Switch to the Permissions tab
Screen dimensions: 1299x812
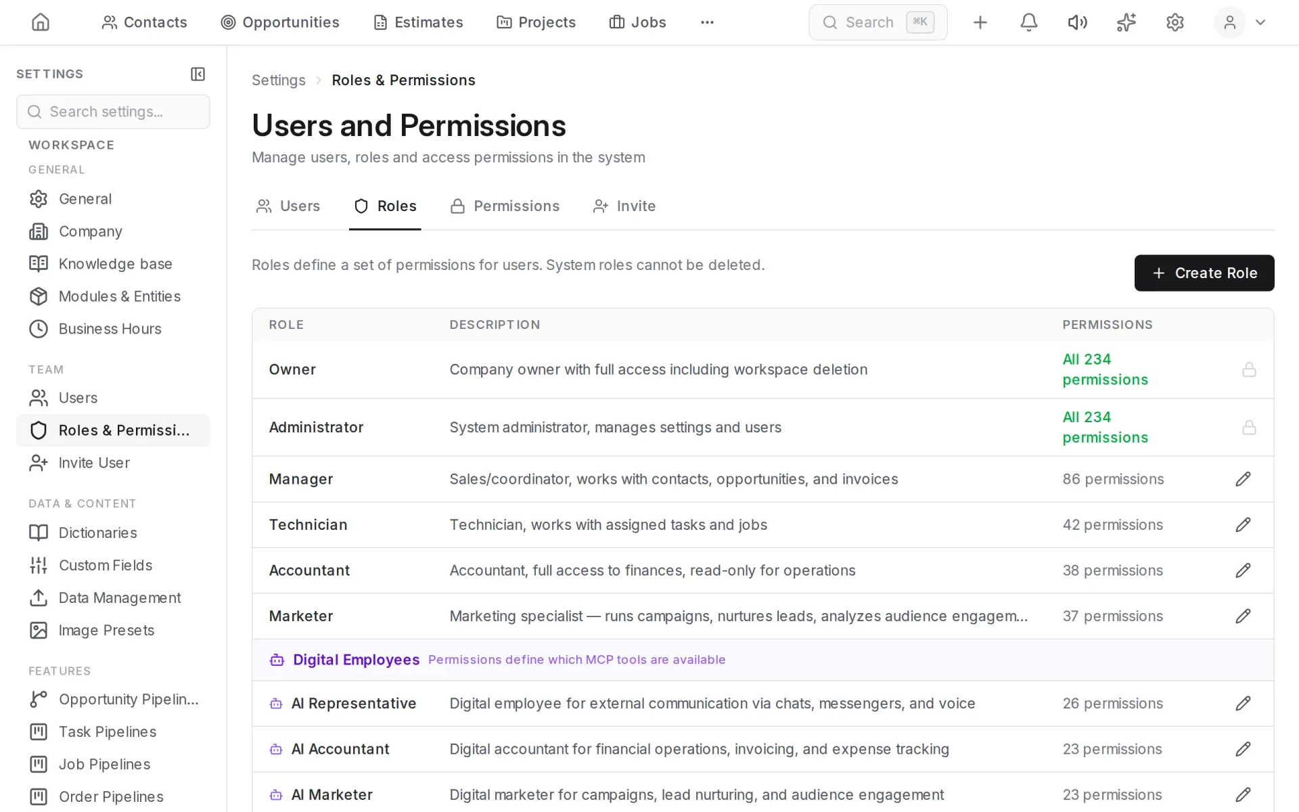tap(505, 206)
